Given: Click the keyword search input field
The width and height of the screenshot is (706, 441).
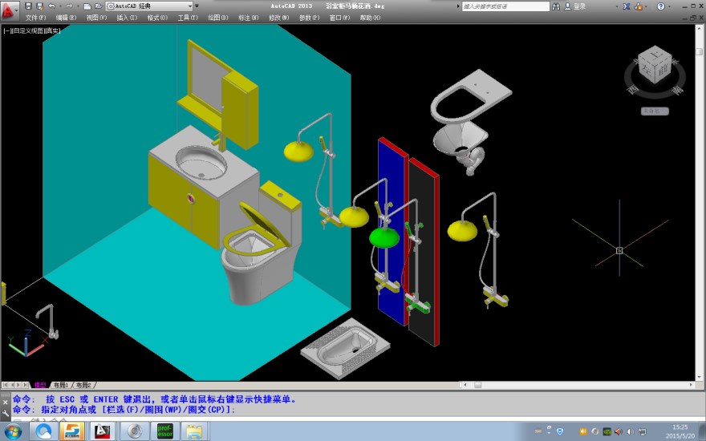Looking at the screenshot, I should point(505,6).
